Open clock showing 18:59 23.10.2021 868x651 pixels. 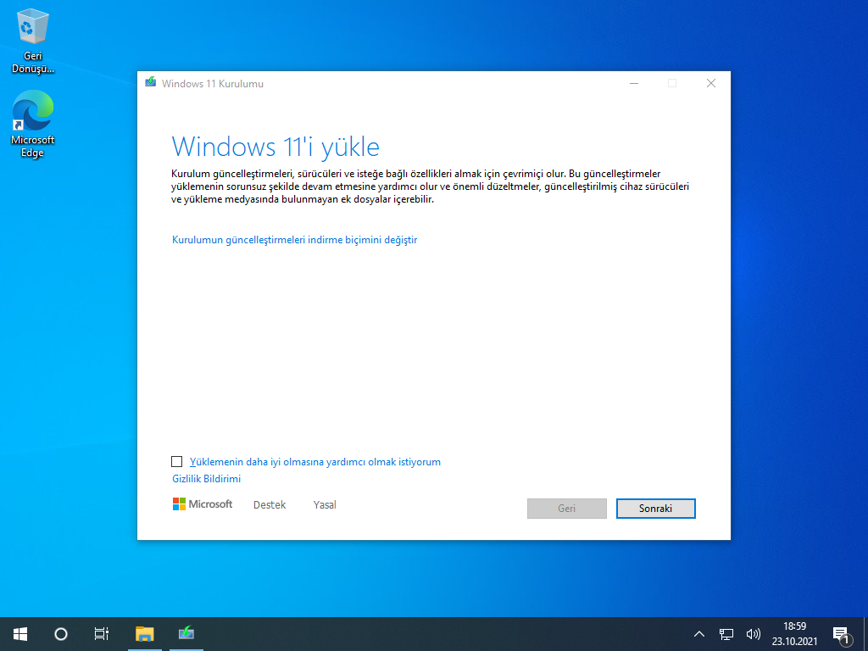794,634
